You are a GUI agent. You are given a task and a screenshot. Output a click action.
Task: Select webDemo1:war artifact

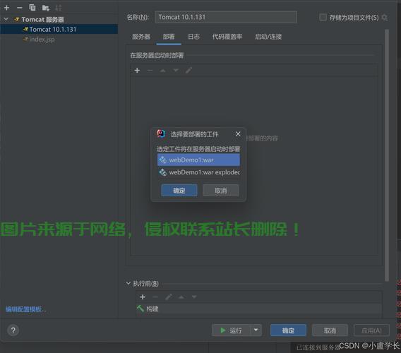(x=198, y=160)
